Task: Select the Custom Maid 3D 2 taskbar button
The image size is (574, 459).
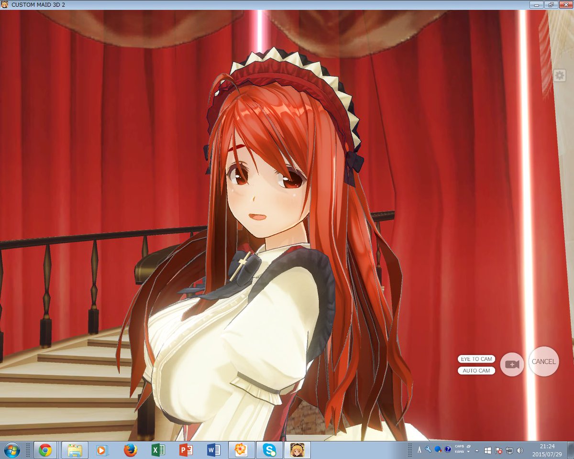Action: tap(297, 450)
